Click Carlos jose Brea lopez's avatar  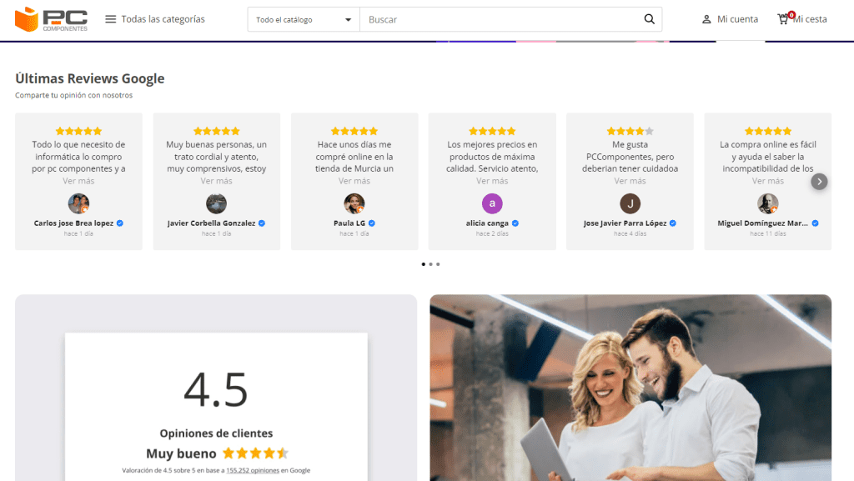point(78,203)
